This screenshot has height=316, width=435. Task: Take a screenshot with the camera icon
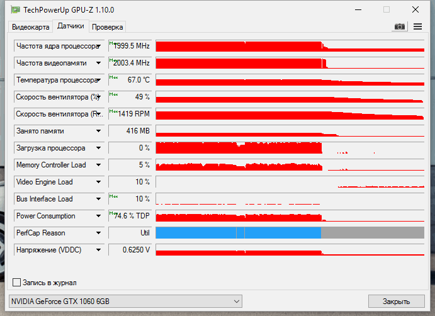[400, 26]
